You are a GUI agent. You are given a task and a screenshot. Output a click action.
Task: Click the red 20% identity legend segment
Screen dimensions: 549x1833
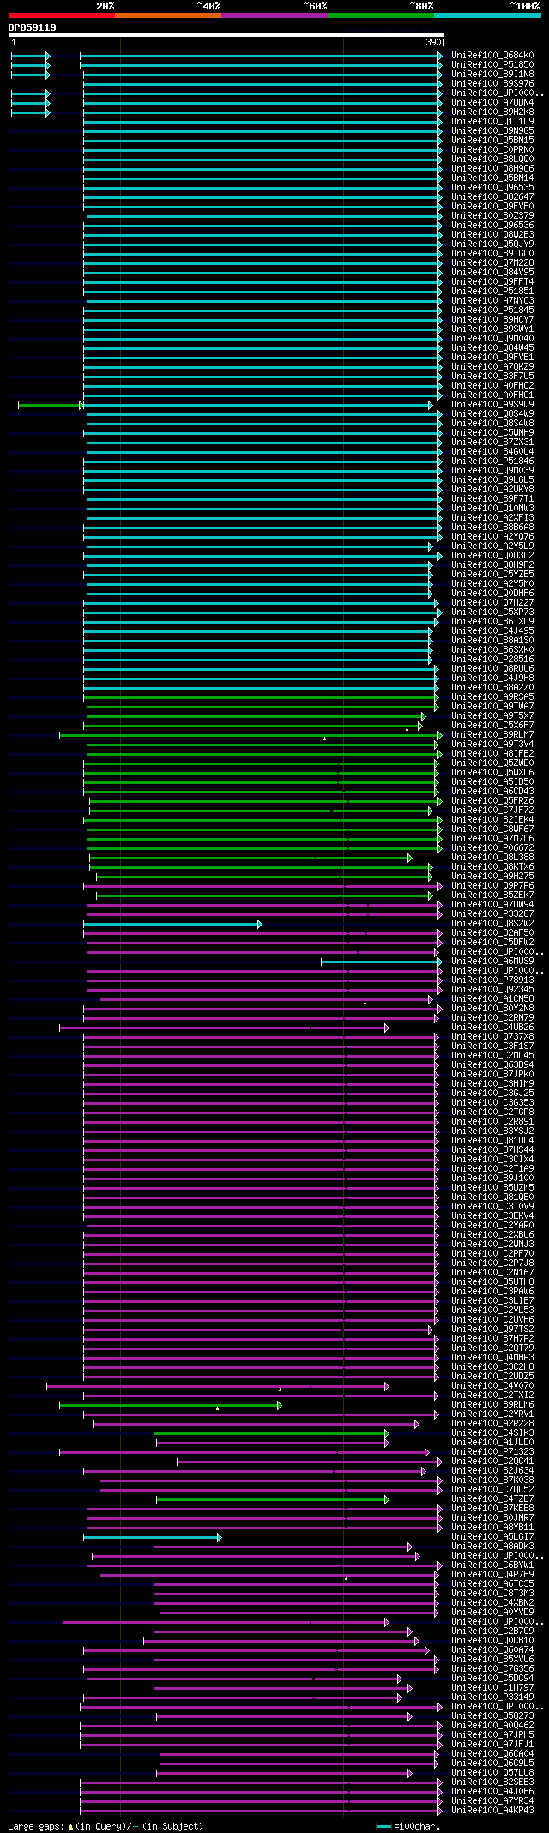[x=62, y=15]
